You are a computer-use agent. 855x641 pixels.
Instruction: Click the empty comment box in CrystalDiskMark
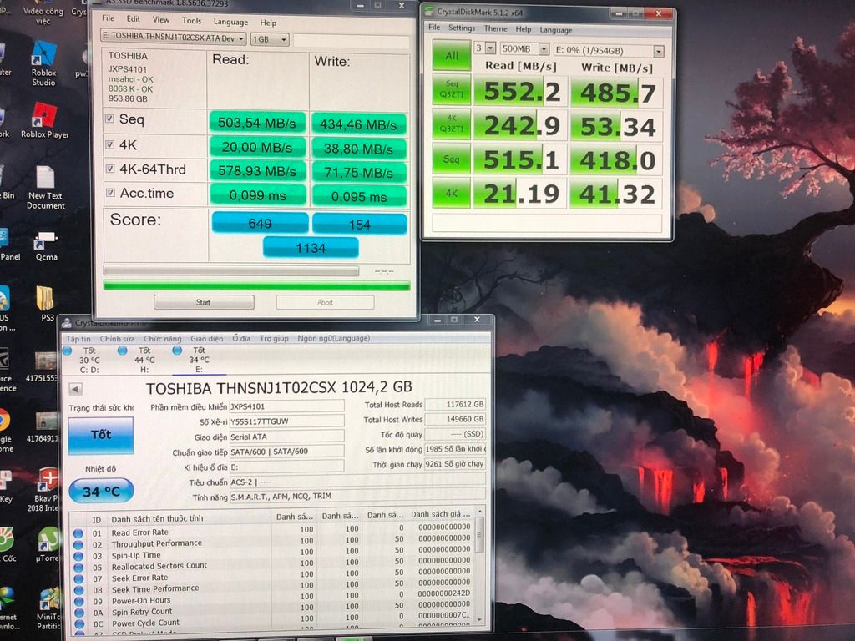547,223
